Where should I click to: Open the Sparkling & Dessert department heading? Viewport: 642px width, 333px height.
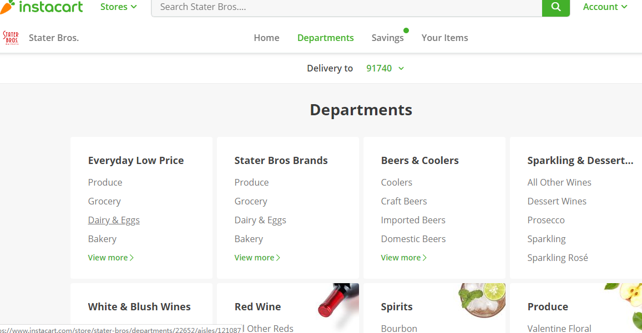580,160
